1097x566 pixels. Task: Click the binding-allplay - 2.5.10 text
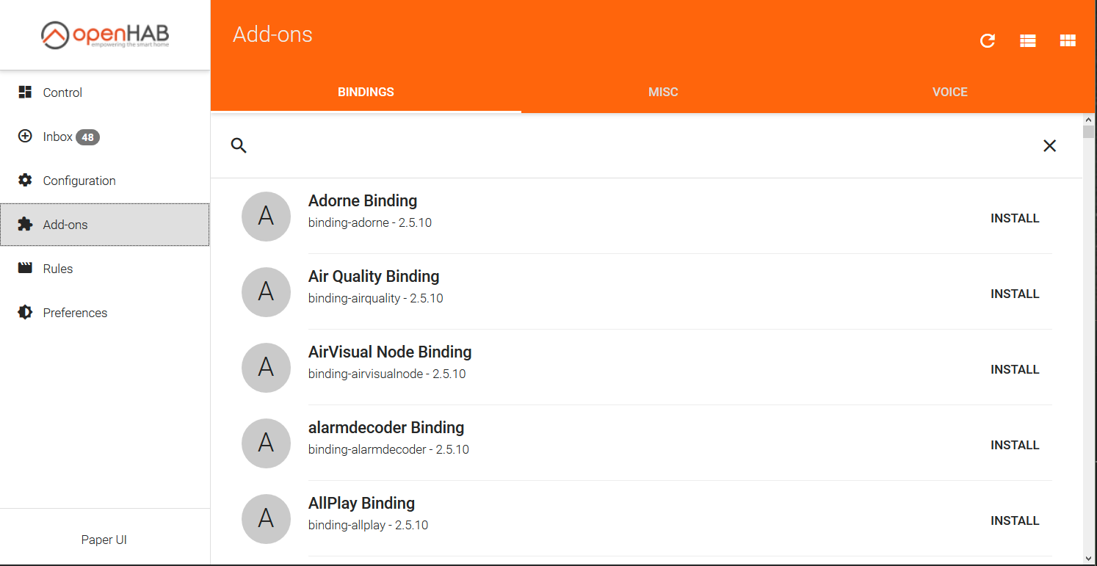tap(369, 525)
